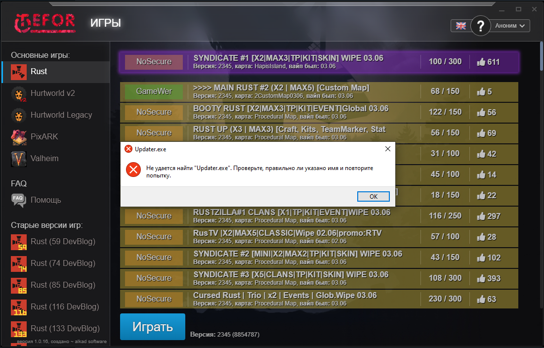Open the Hurtworld Legacy game icon

click(x=19, y=115)
